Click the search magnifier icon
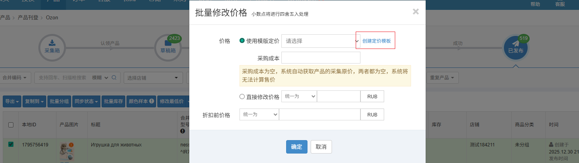The image size is (579, 163). point(114,78)
